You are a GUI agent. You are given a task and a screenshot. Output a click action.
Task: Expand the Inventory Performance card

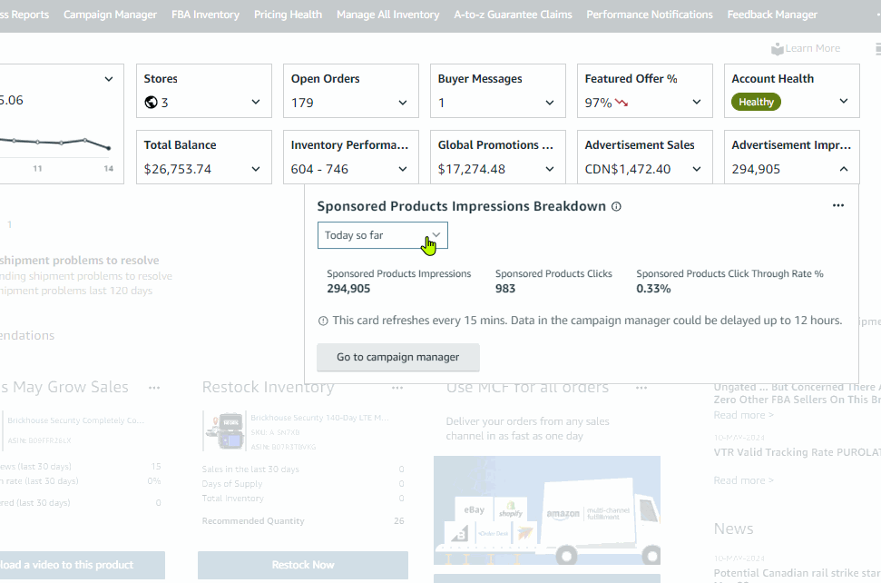(x=403, y=169)
